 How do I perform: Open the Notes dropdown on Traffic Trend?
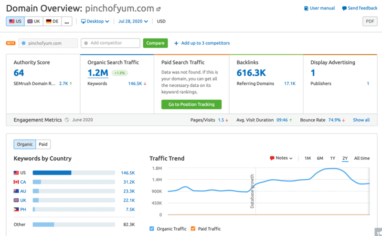click(281, 158)
